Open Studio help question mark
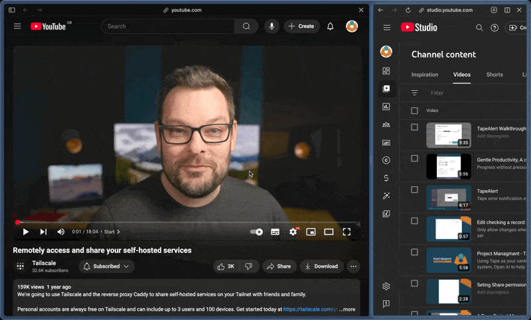 [494, 28]
